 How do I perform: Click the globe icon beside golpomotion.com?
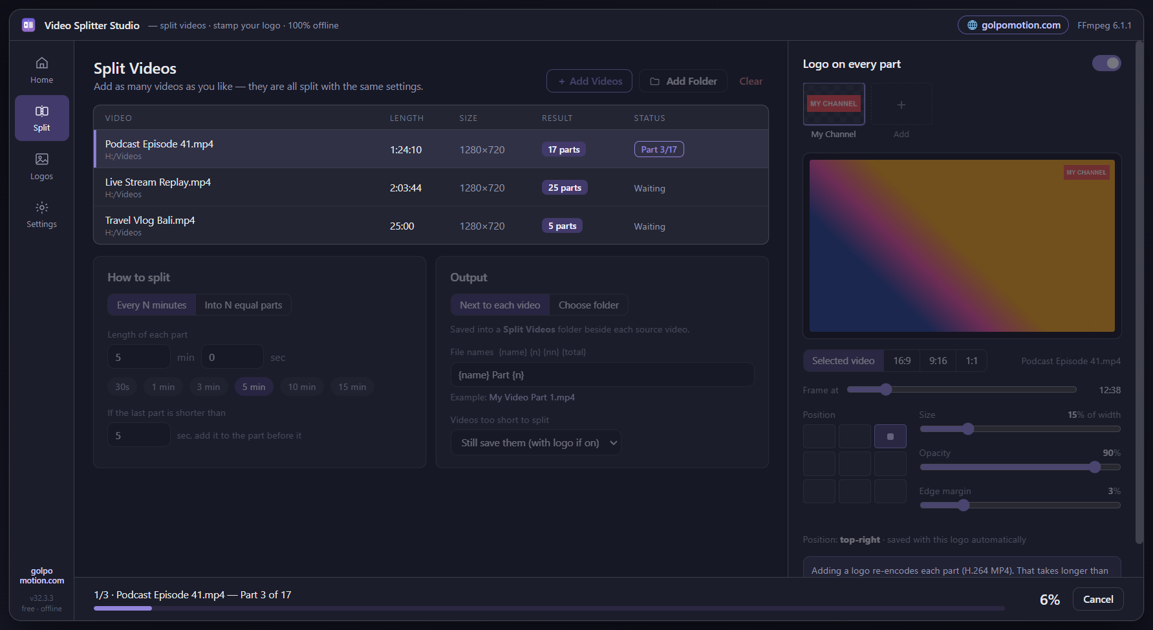(x=972, y=25)
